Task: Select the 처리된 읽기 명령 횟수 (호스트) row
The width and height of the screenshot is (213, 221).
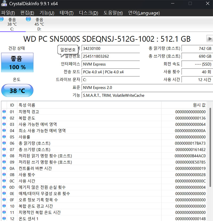Action: [104, 156]
